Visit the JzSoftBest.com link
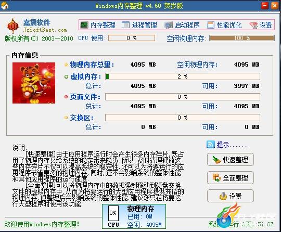281x232 pixels. click(x=45, y=30)
